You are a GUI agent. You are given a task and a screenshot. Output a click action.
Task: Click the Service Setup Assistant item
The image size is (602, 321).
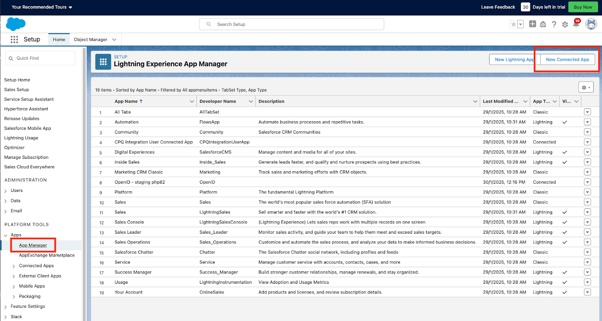29,99
